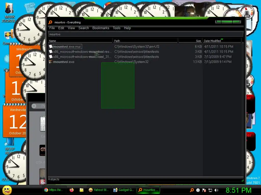
Task: Click the 13 KB size cell
Action: 198,62
